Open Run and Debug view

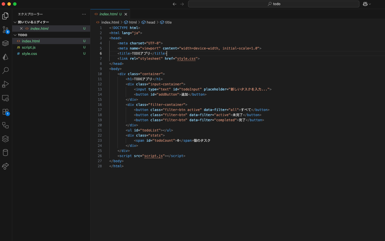[5, 84]
